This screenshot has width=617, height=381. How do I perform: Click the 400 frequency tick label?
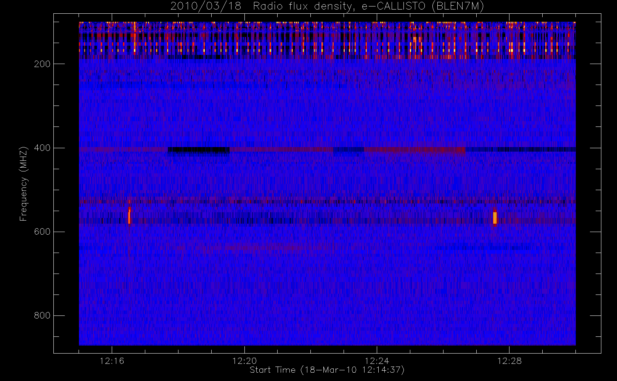42,148
